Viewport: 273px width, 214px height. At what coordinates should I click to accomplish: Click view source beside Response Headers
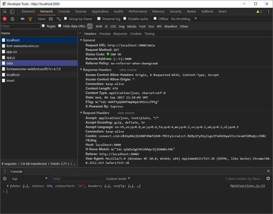tap(128, 70)
